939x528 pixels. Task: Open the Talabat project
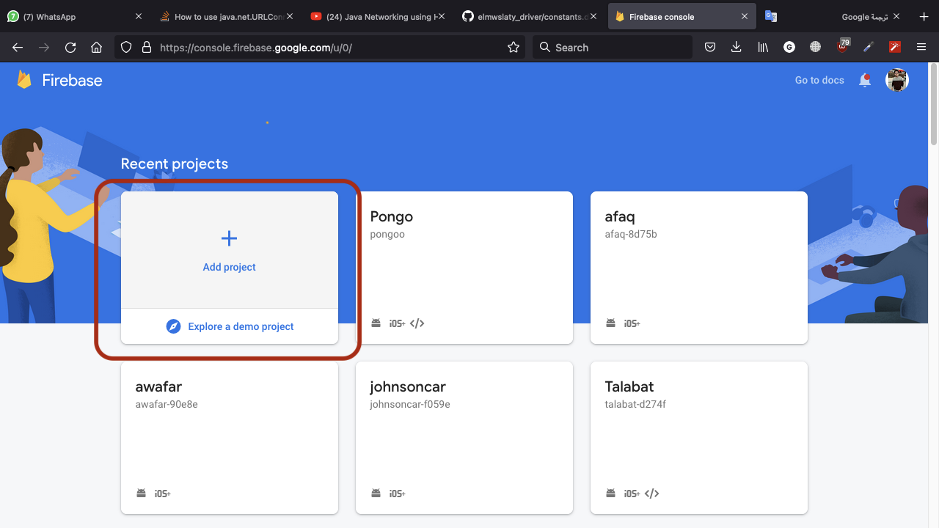[699, 438]
